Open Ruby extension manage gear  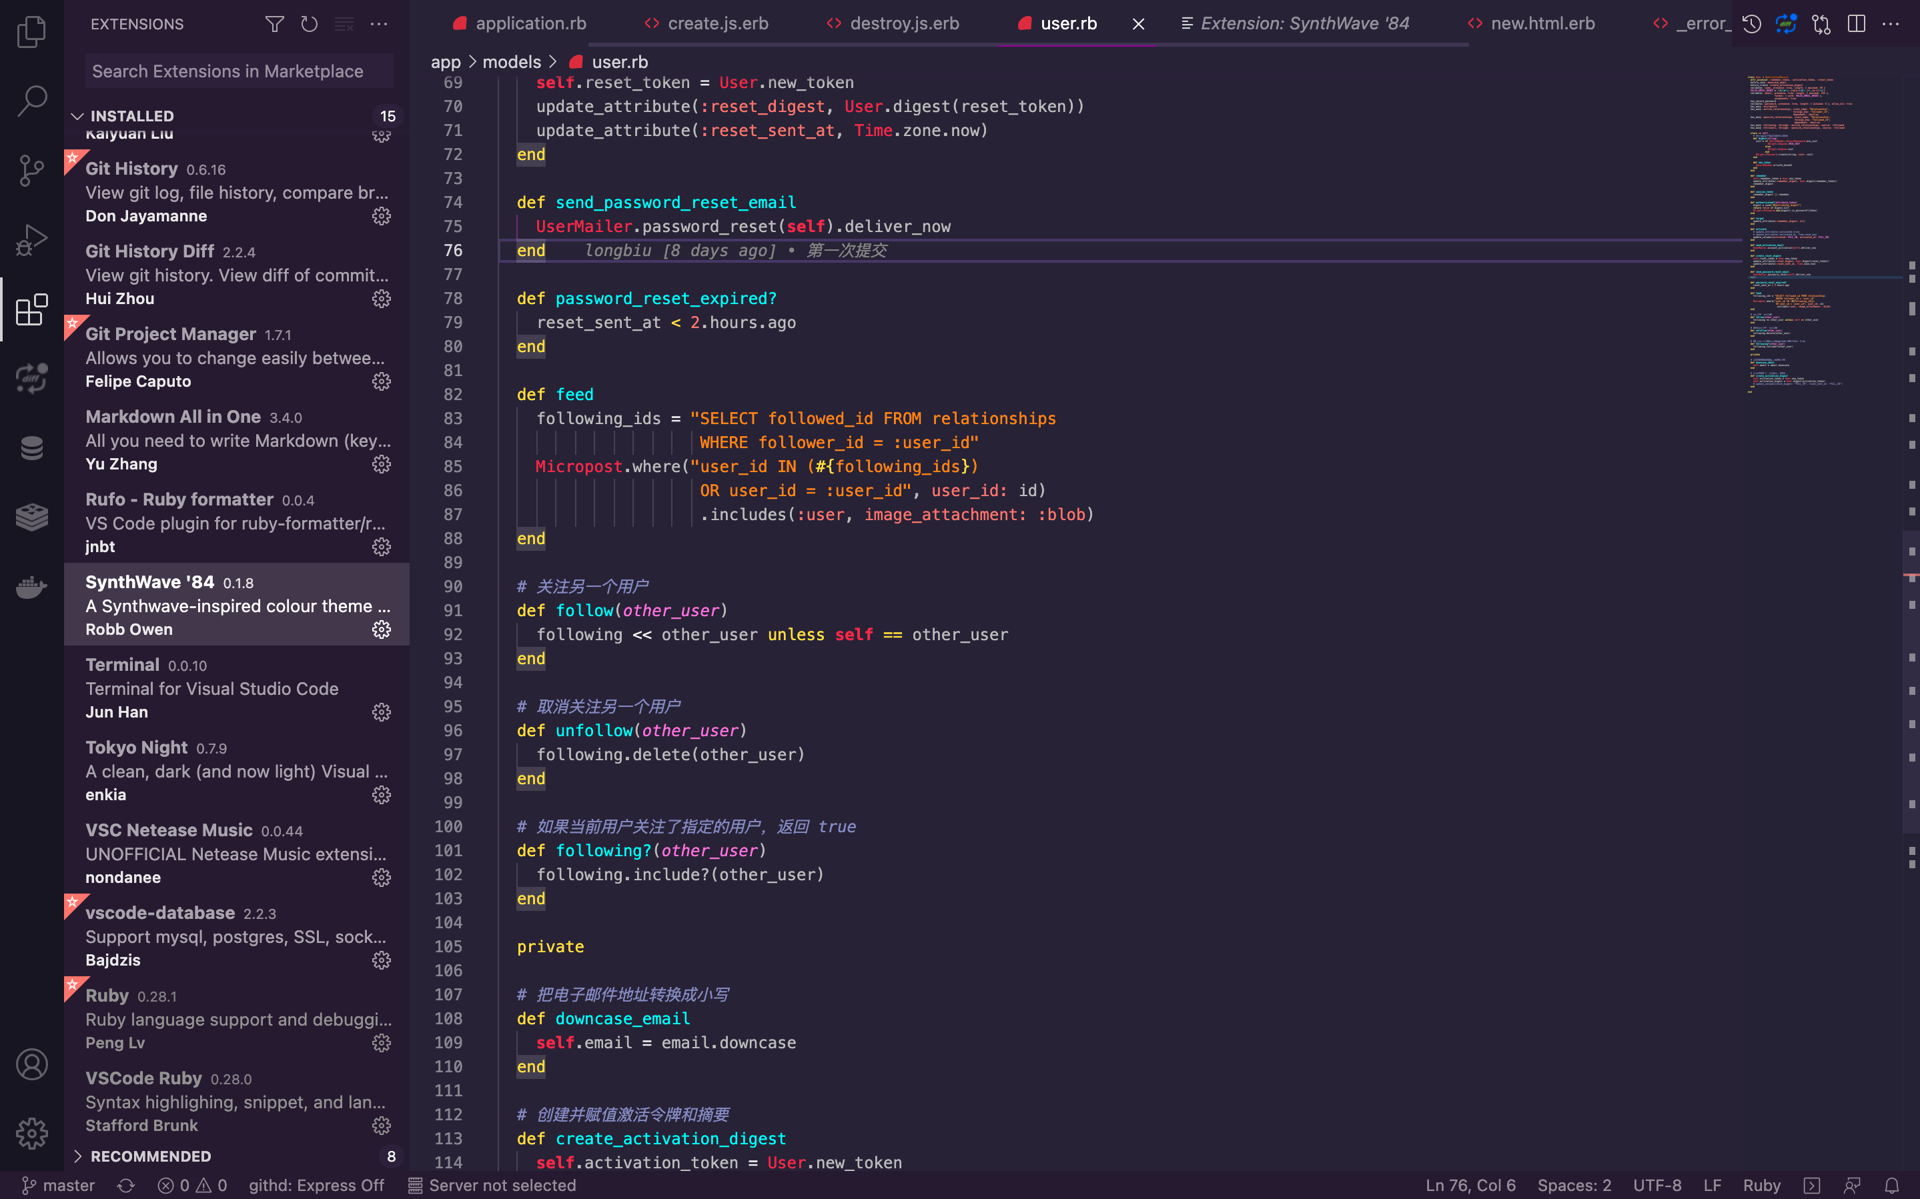382,1043
